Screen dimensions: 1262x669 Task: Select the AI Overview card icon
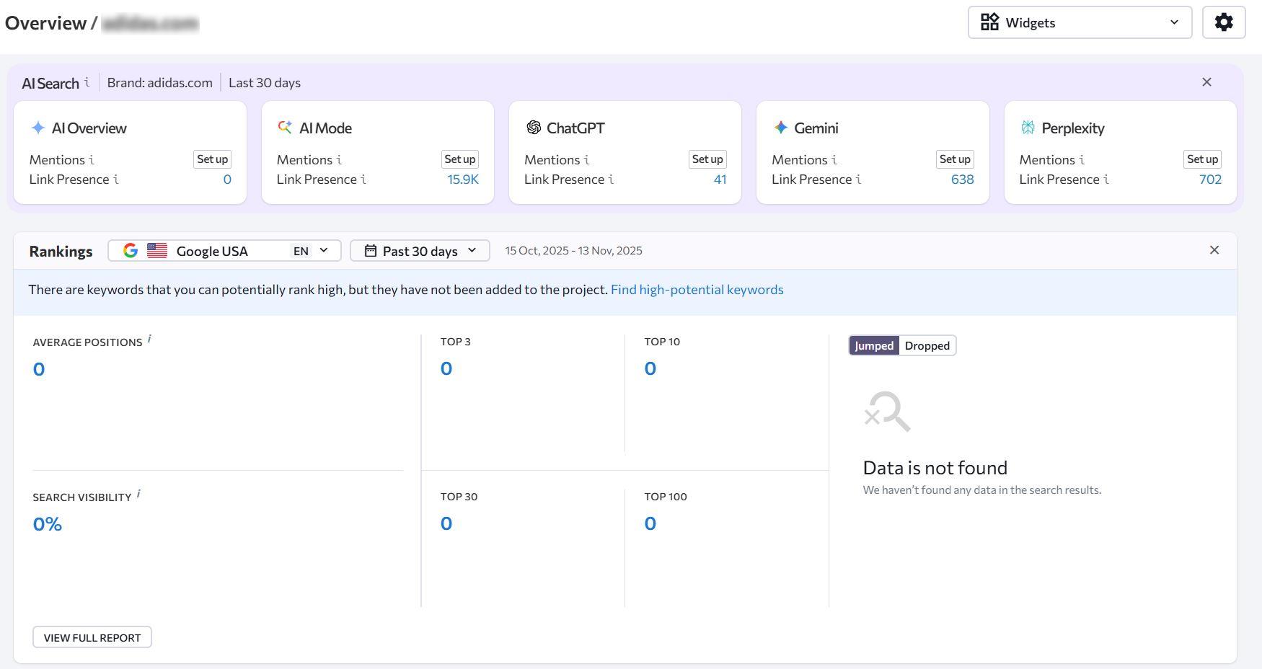click(37, 128)
